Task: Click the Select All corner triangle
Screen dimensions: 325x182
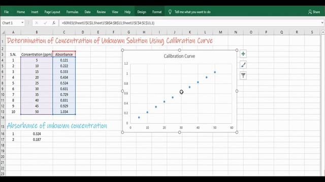Action: [4, 32]
